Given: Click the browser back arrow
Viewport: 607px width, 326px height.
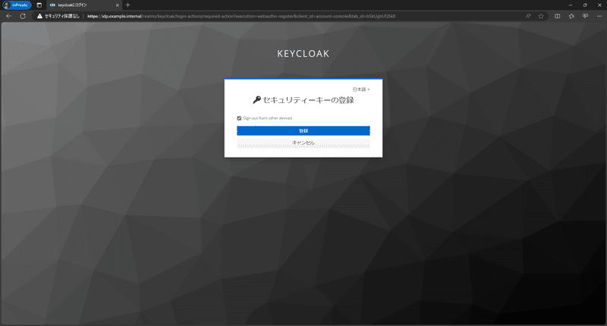Looking at the screenshot, I should 9,16.
